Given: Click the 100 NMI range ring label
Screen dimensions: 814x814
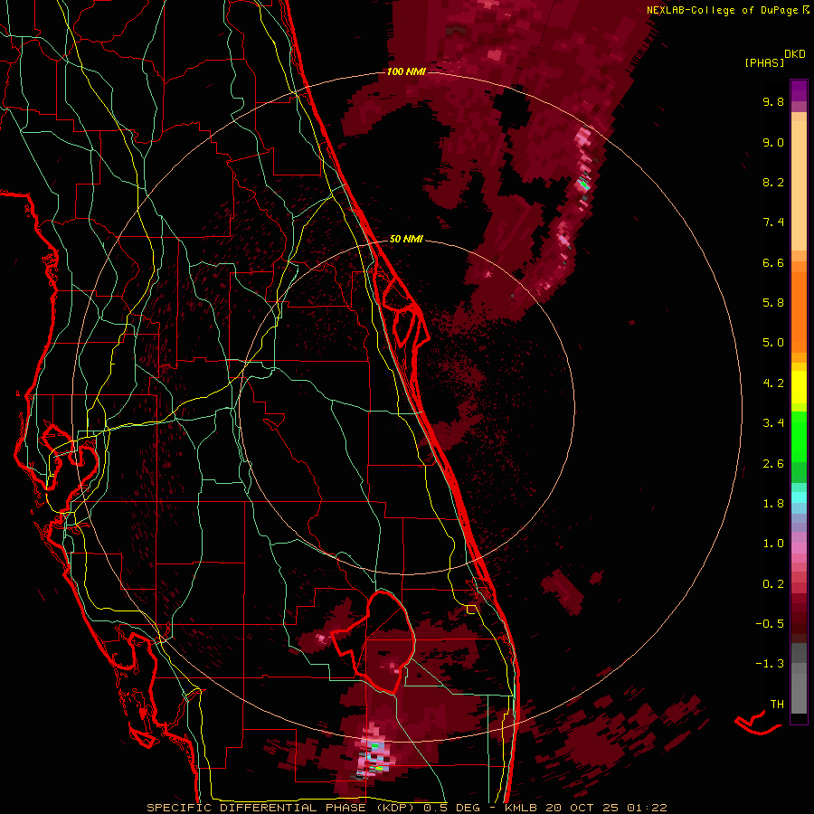Looking at the screenshot, I should pyautogui.click(x=406, y=71).
